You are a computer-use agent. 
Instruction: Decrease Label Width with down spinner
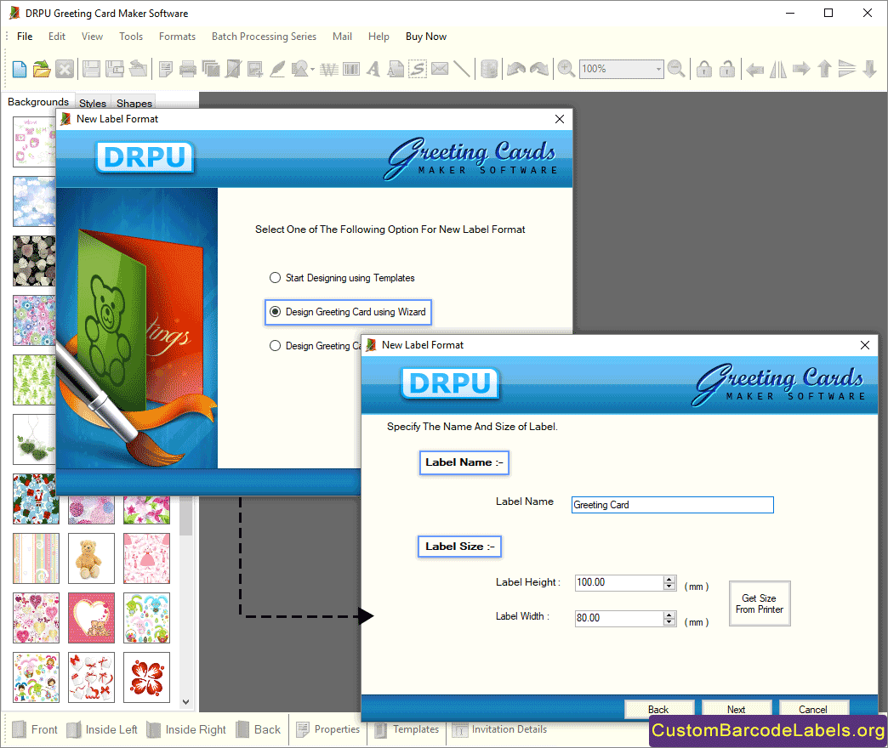coord(669,622)
